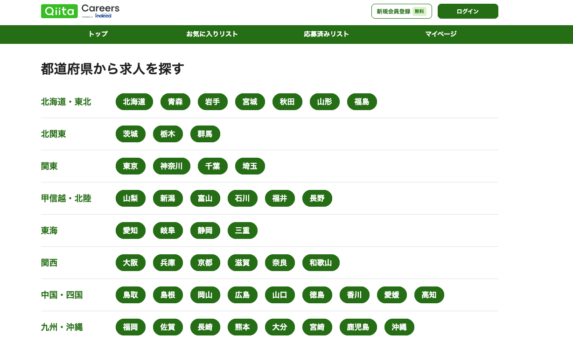This screenshot has height=342, width=573.
Task: Select the 高知 prefecture tag
Action: click(429, 295)
